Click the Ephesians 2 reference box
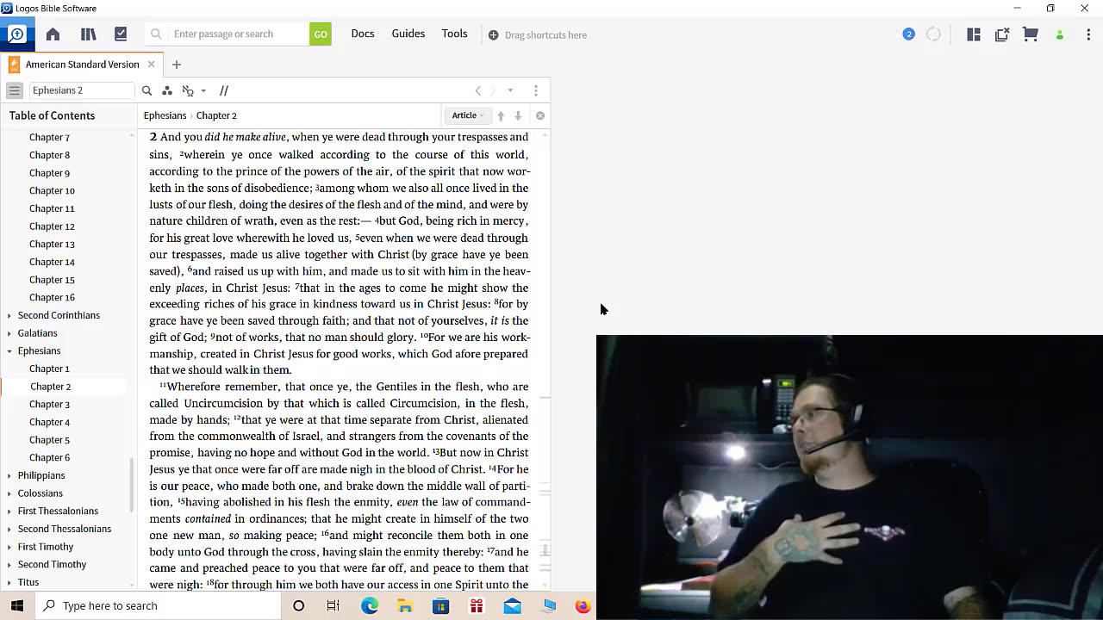Screen dimensions: 1103x620 pos(82,90)
